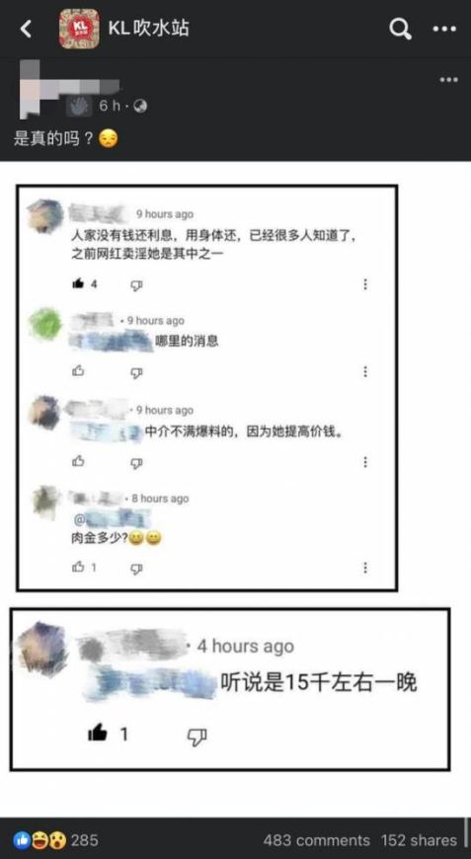Image resolution: width=471 pixels, height=859 pixels.
Task: Tap the KL吹水站 group avatar
Action: point(79,29)
